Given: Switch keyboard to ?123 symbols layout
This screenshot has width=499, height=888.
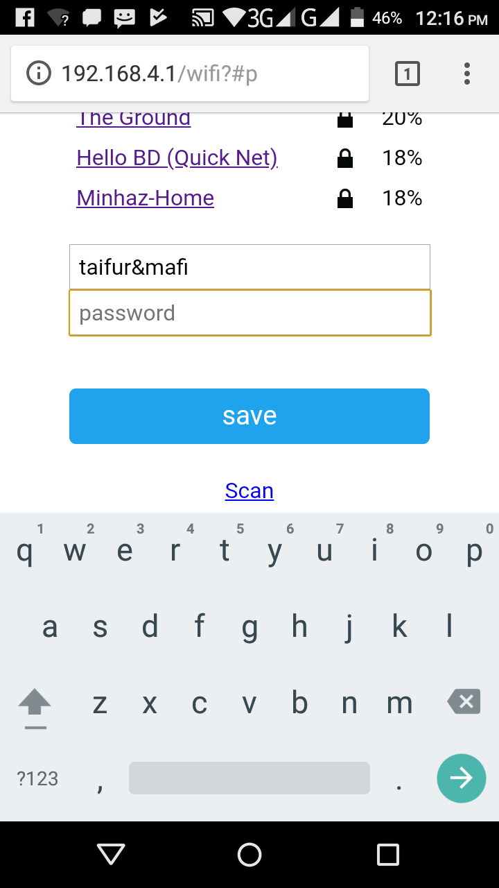Looking at the screenshot, I should pos(37,778).
